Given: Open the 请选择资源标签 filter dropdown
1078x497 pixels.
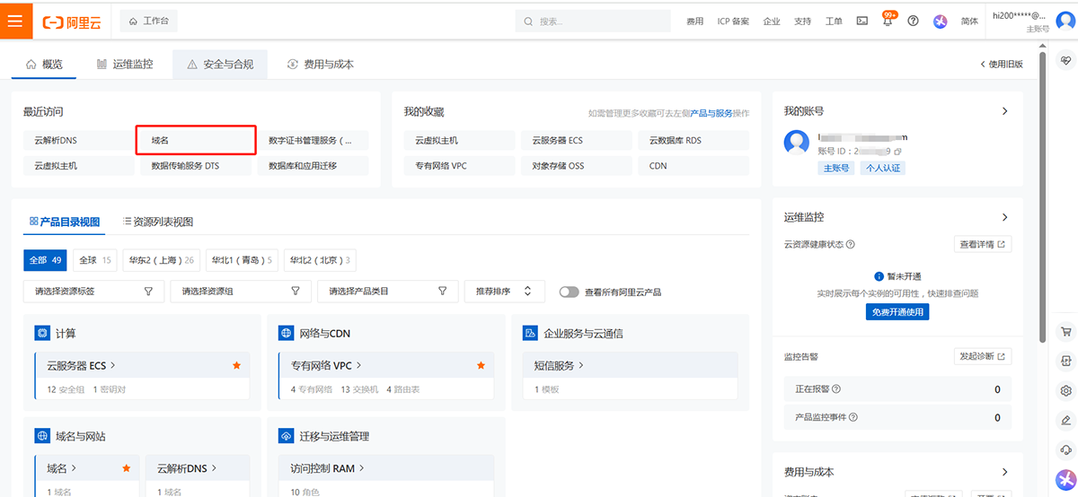Looking at the screenshot, I should tap(94, 292).
